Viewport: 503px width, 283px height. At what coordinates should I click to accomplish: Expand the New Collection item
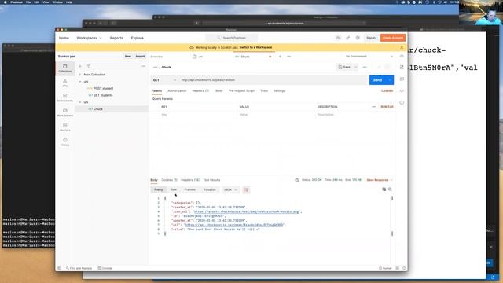(80, 75)
